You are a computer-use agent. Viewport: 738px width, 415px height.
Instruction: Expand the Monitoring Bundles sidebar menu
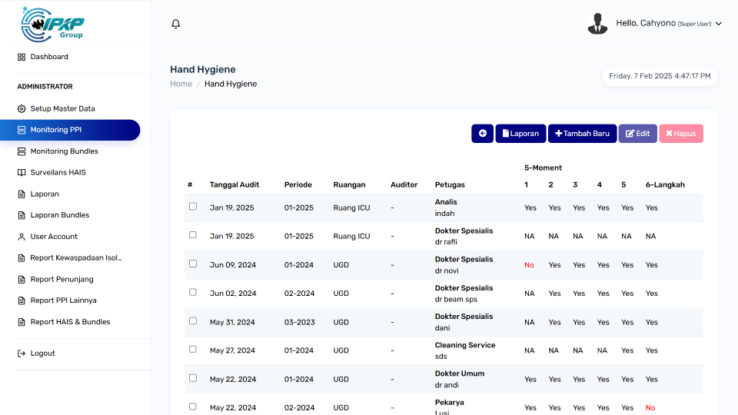click(x=64, y=151)
